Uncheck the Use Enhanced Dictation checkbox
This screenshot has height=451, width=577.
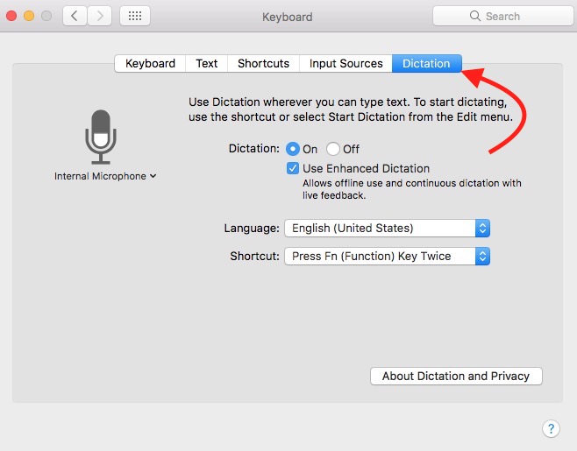(x=293, y=168)
